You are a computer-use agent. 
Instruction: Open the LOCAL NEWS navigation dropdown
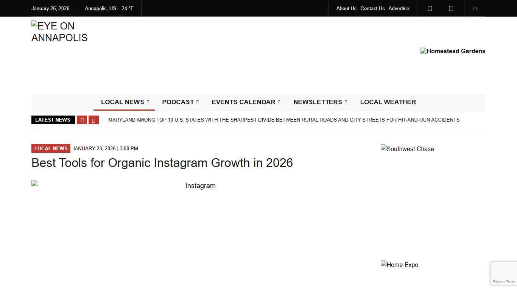tap(124, 102)
